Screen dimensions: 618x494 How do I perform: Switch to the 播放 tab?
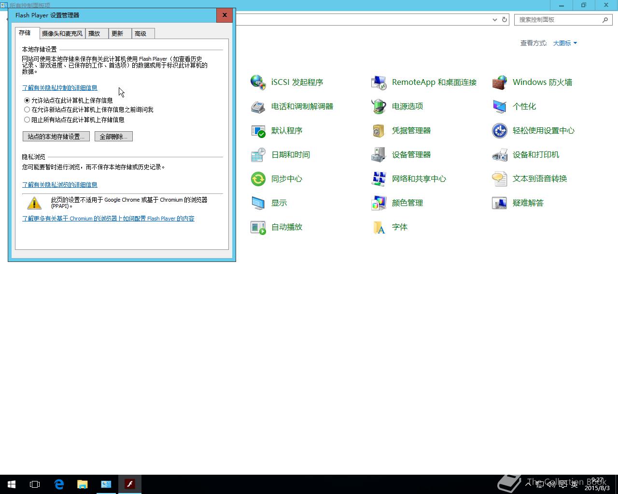coord(97,33)
